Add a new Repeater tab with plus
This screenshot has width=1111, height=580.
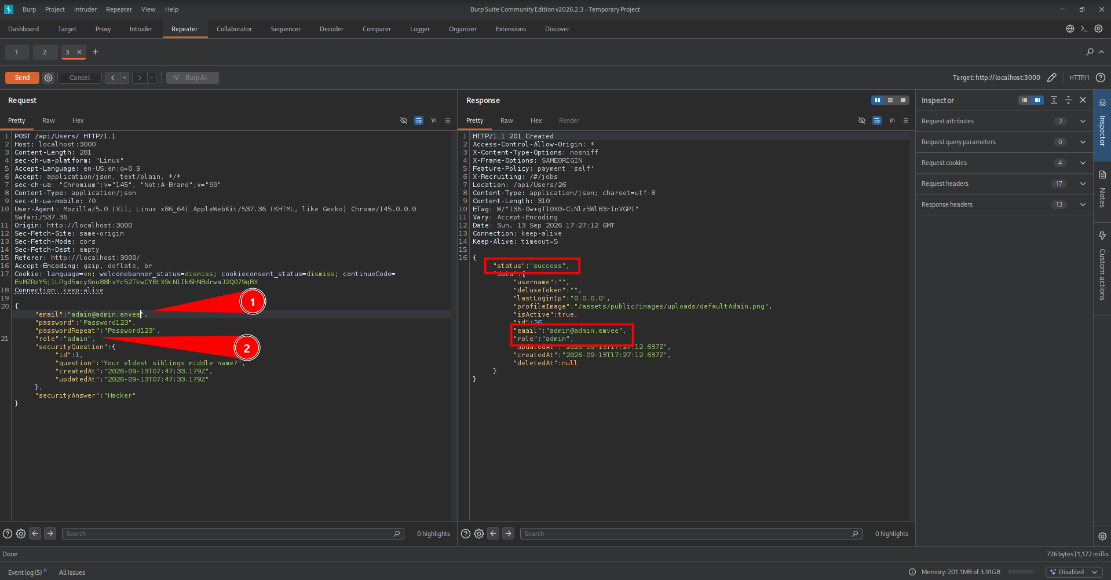96,52
